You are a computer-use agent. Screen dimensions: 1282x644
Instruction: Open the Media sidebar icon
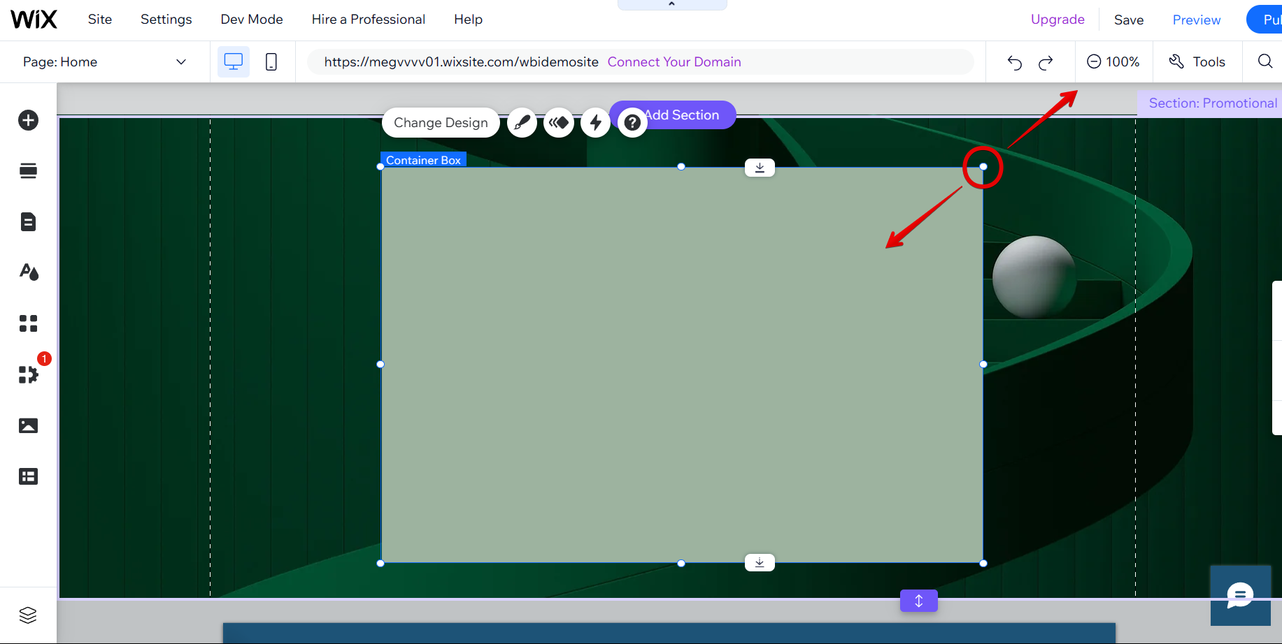pyautogui.click(x=28, y=425)
